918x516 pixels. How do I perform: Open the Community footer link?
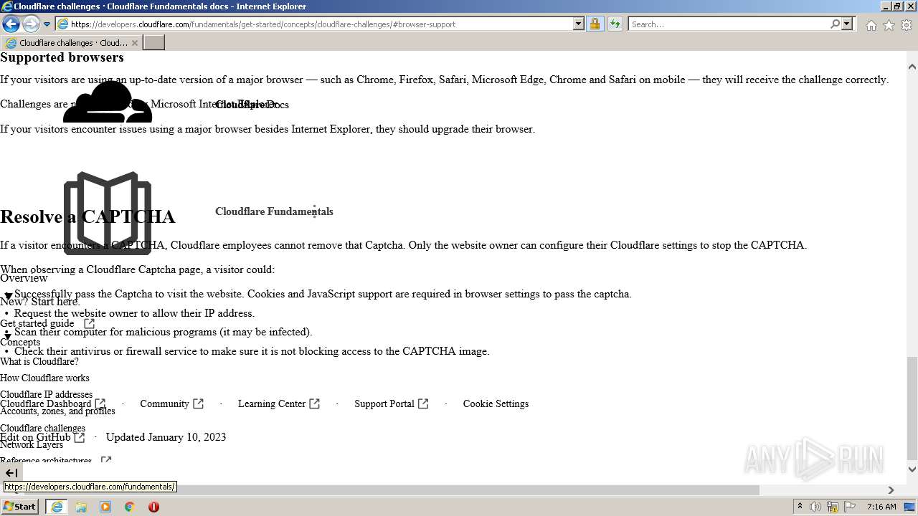(164, 403)
